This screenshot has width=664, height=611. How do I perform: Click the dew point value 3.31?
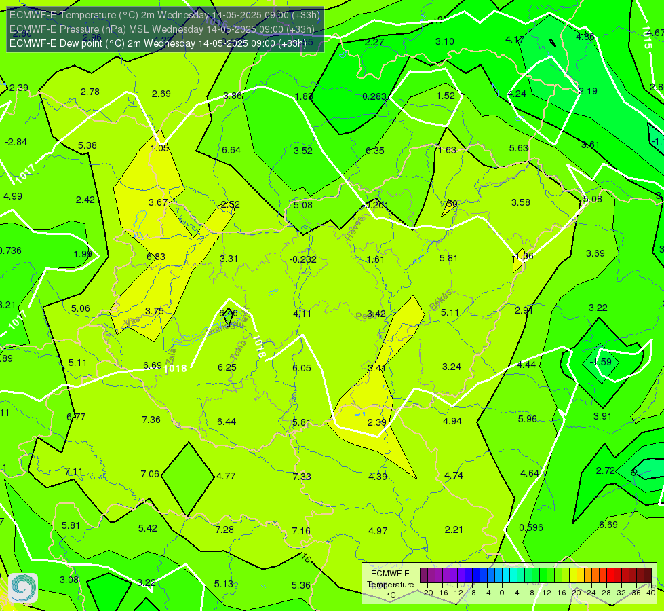tap(229, 259)
